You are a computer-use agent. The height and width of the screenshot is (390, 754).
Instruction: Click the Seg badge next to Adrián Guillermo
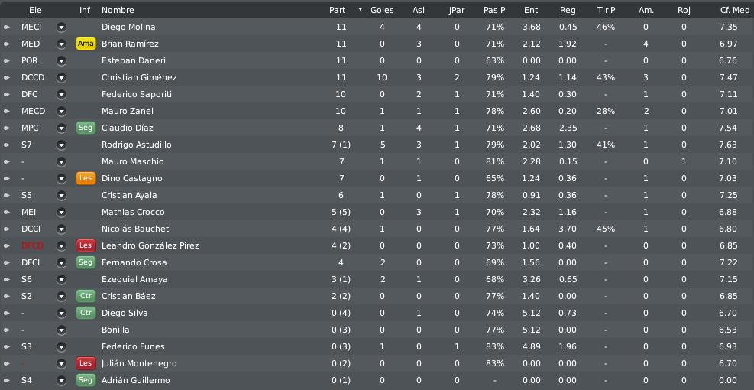click(x=86, y=380)
